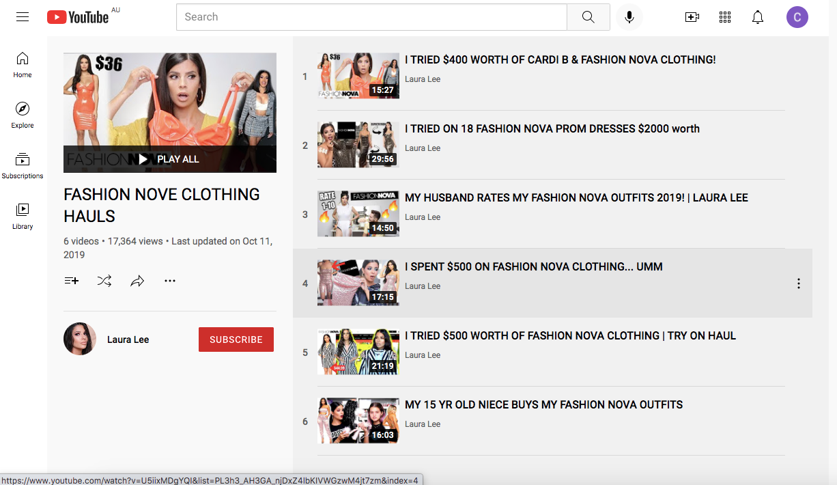Save playlist with add-to-library icon
This screenshot has width=837, height=485.
72,281
